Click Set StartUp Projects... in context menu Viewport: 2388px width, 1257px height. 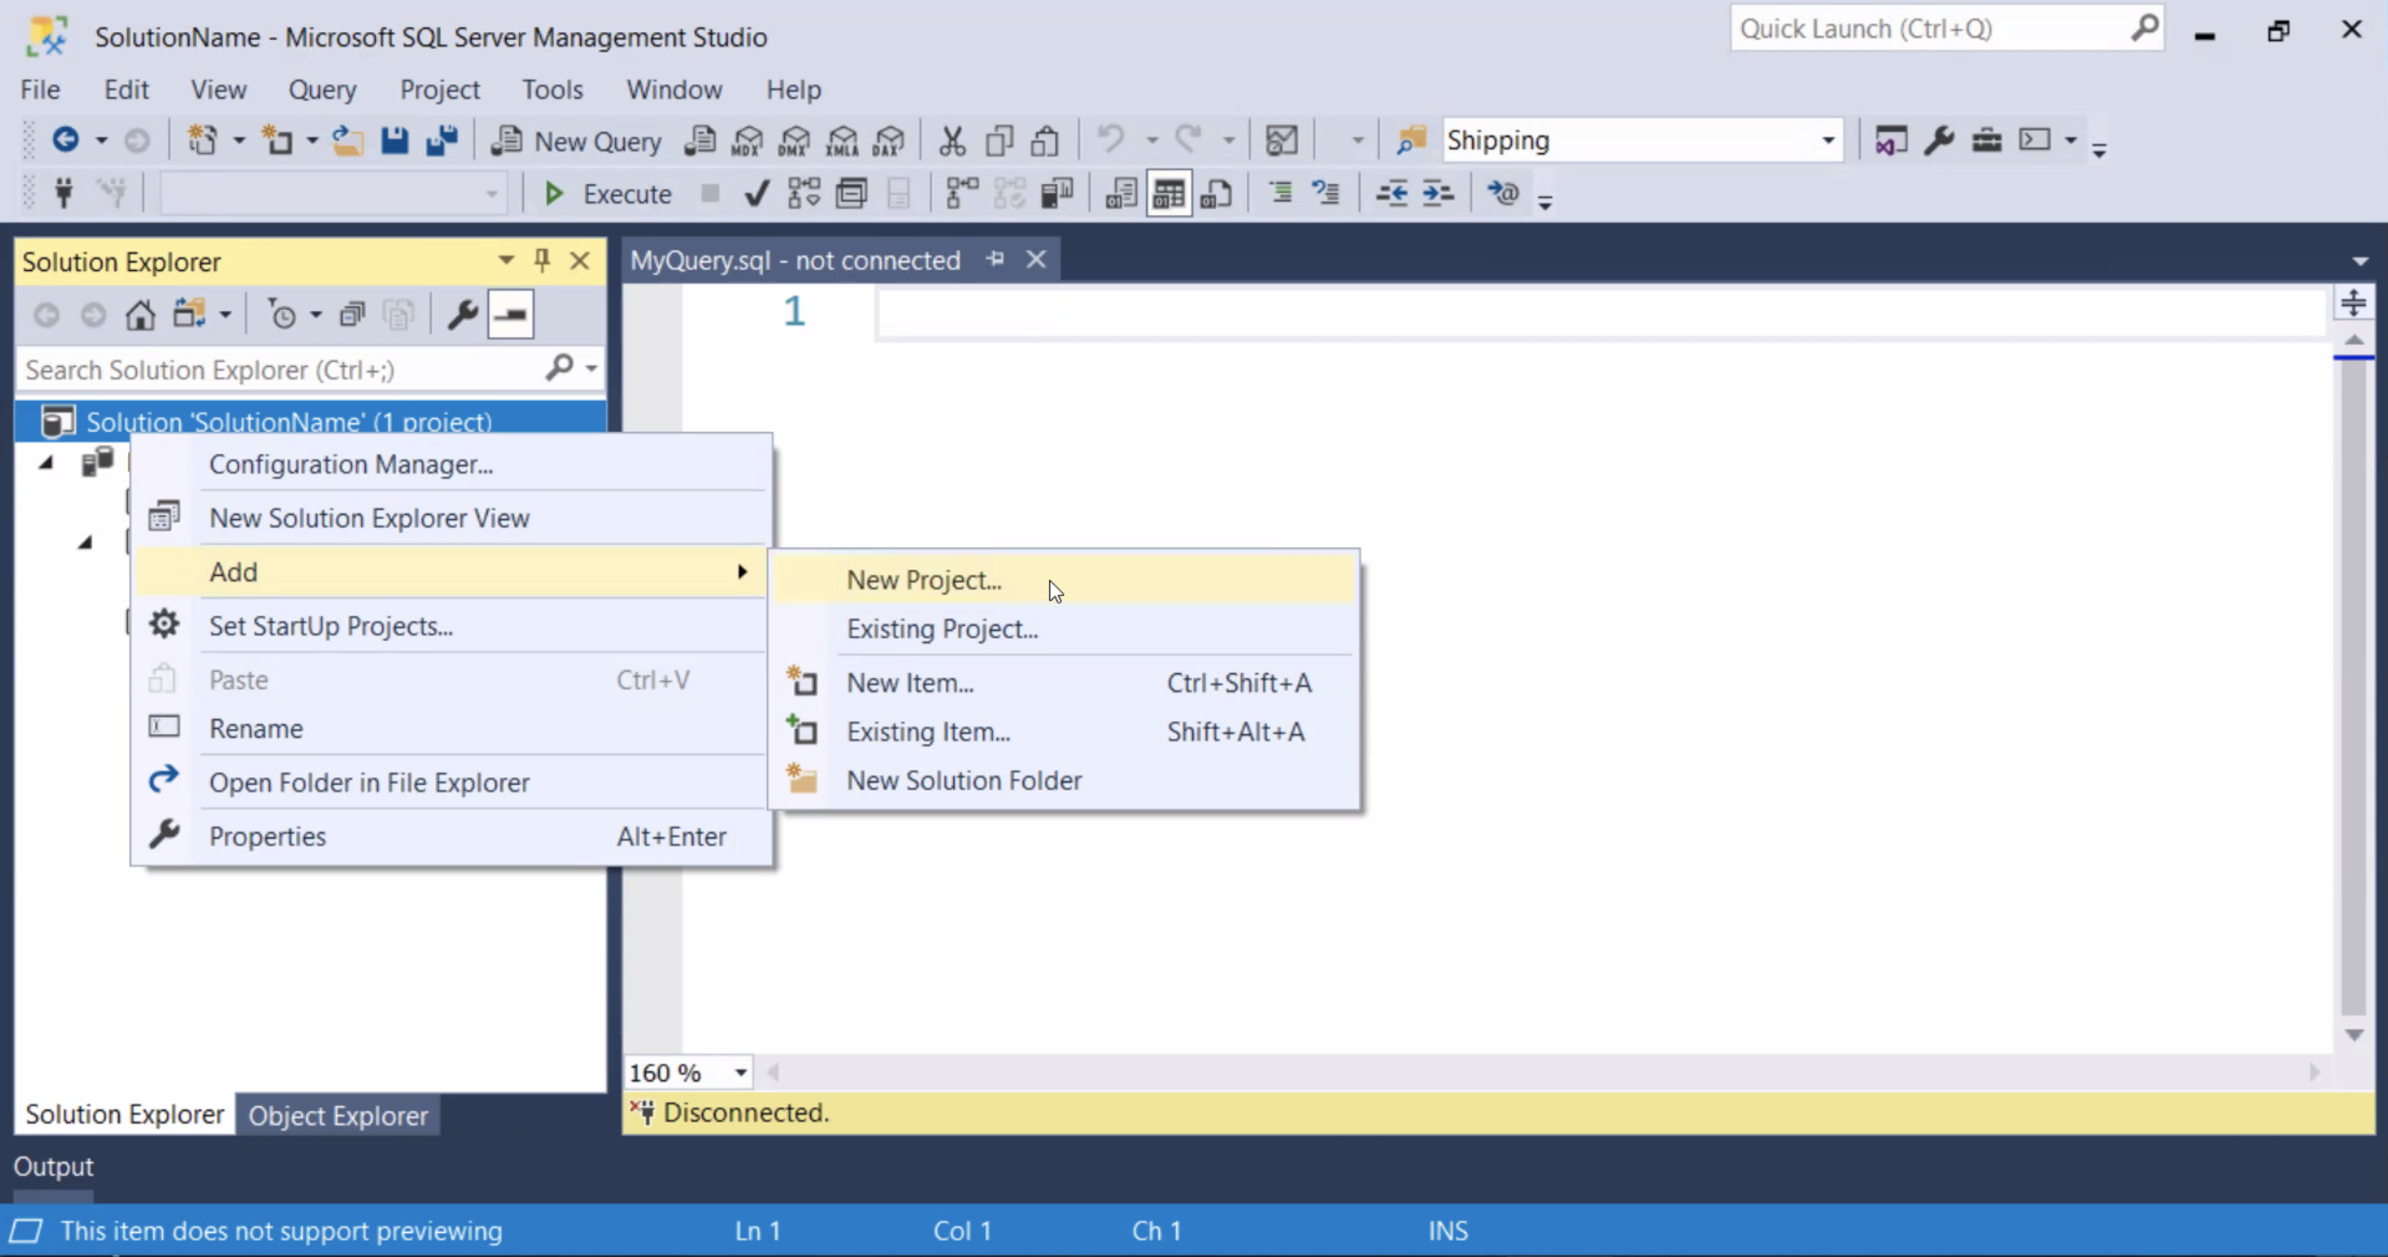(452, 626)
